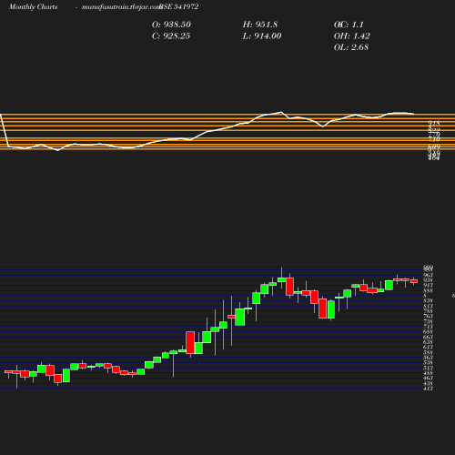Click the "OL: 2.68" statistic
455x455 pixels.
point(351,47)
